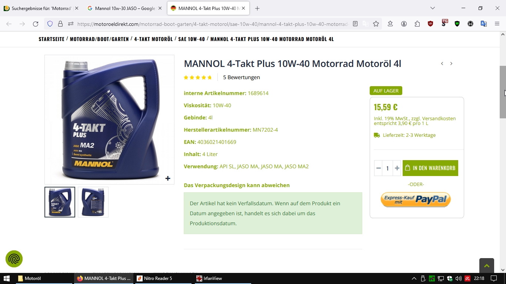The width and height of the screenshot is (506, 284).
Task: Open the list all tabs dropdown arrow
Action: (432, 8)
